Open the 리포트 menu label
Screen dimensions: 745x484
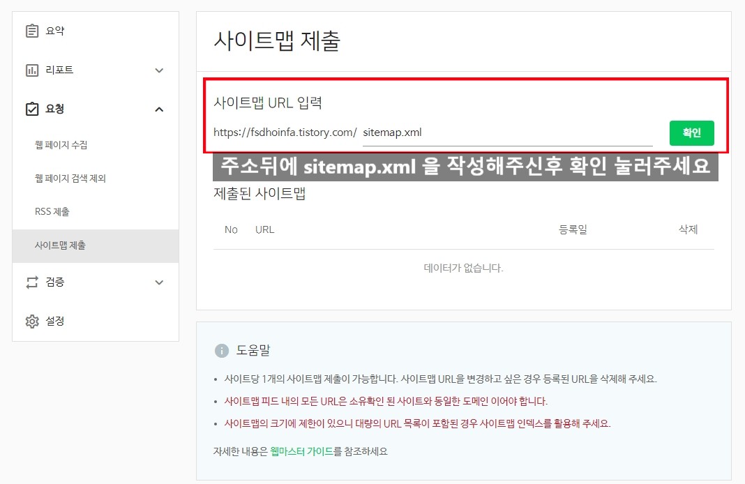[59, 70]
